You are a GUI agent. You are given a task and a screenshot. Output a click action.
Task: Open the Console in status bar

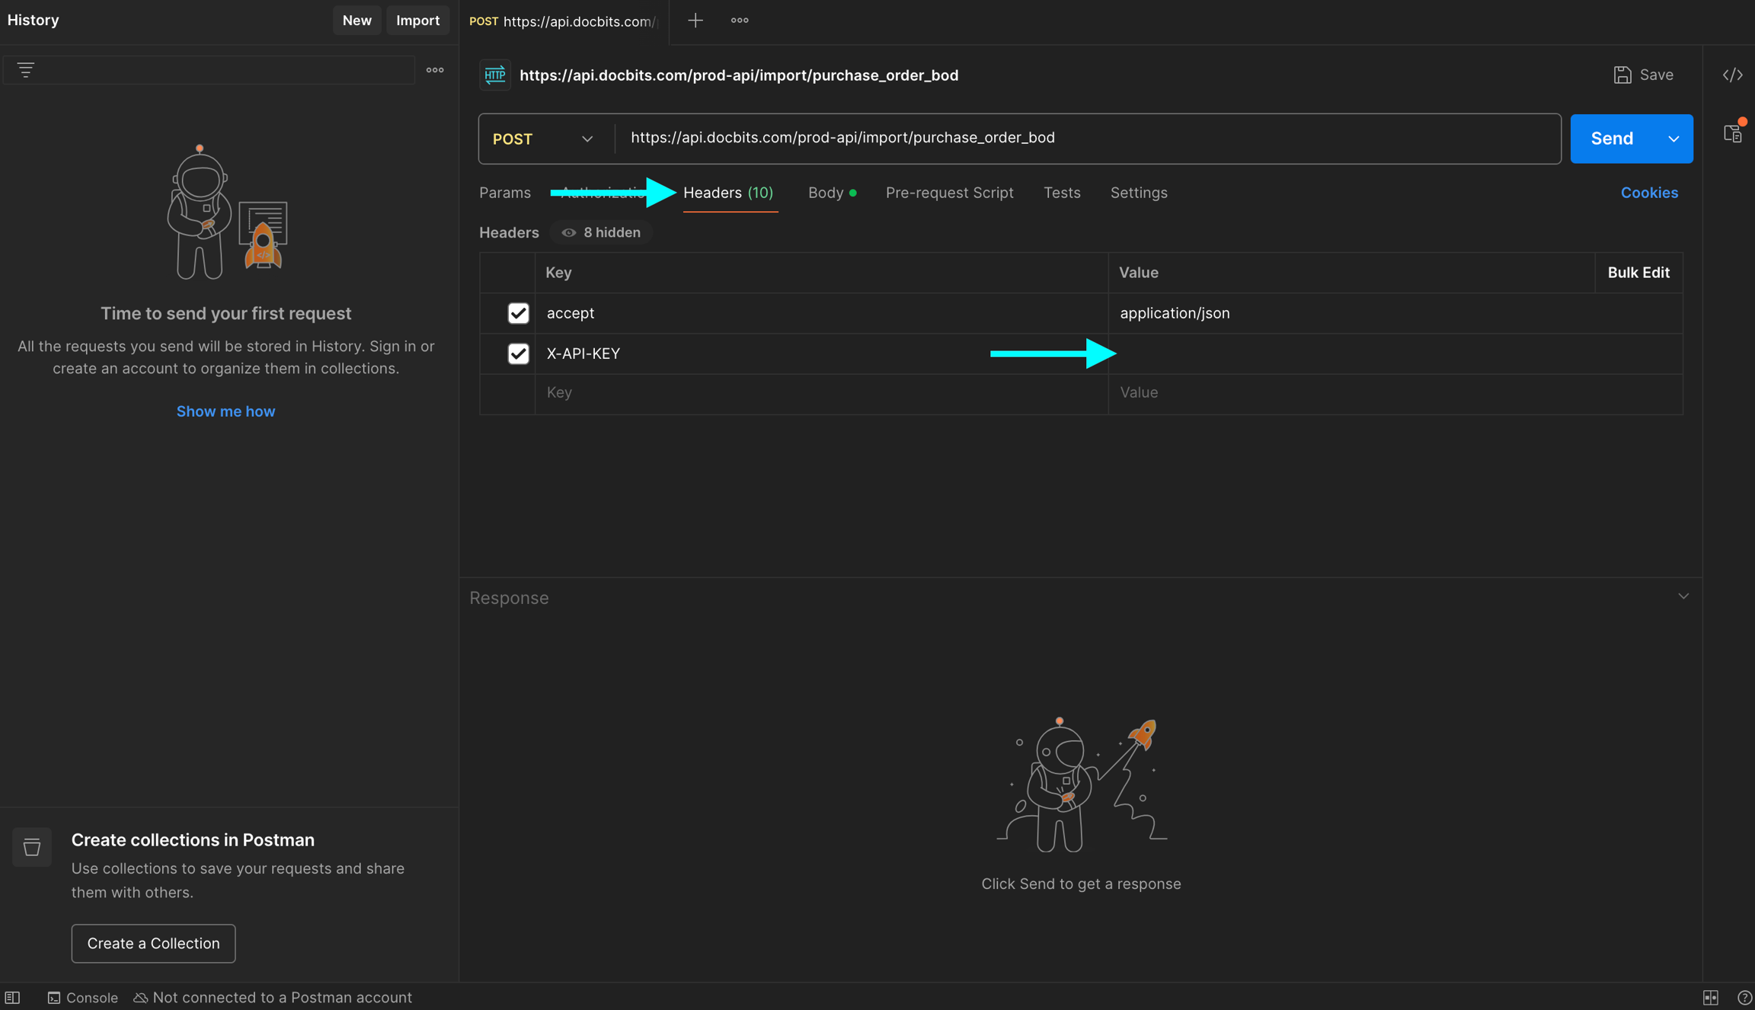click(82, 997)
